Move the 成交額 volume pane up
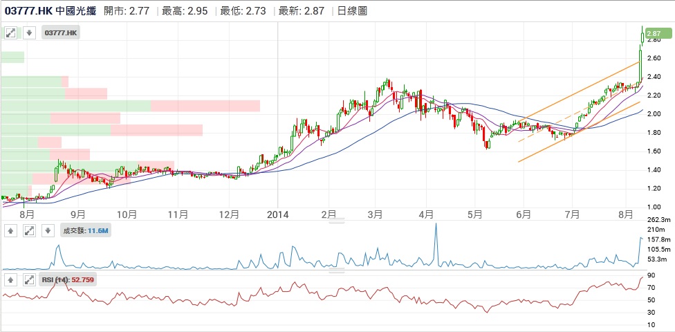 (11, 230)
